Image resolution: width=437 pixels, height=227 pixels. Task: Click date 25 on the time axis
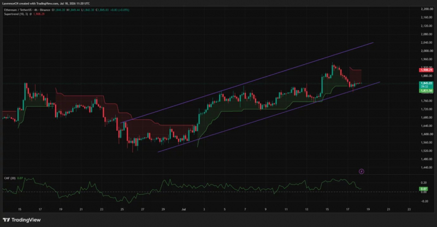122,209
